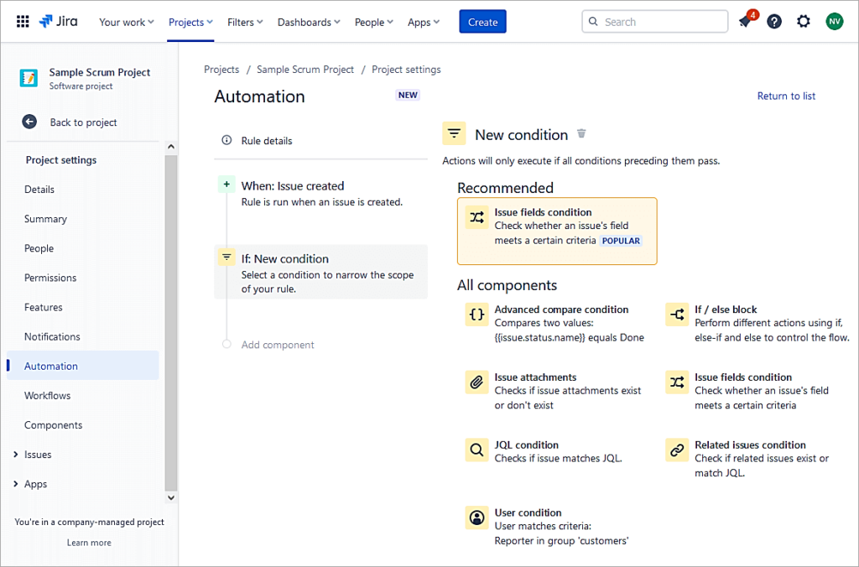The height and width of the screenshot is (567, 859).
Task: Click the Create button
Action: [482, 22]
